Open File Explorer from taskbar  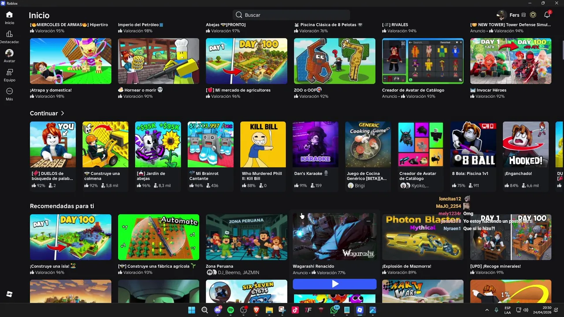click(269, 310)
